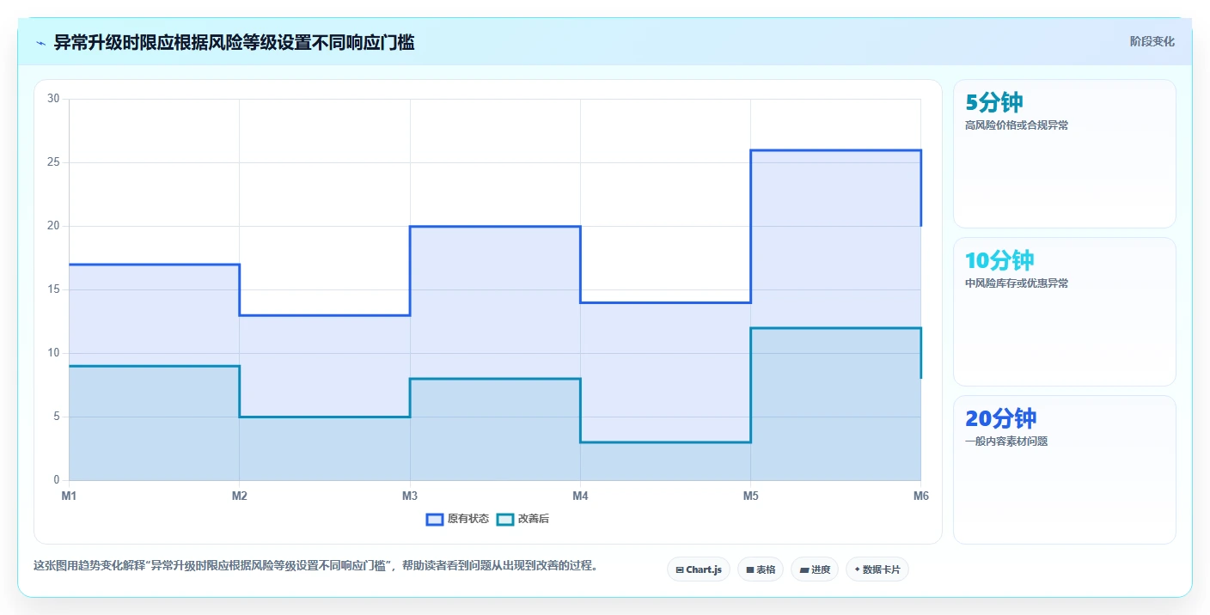The image size is (1210, 615).
Task: Open the 20分钟 card
Action: click(1065, 470)
